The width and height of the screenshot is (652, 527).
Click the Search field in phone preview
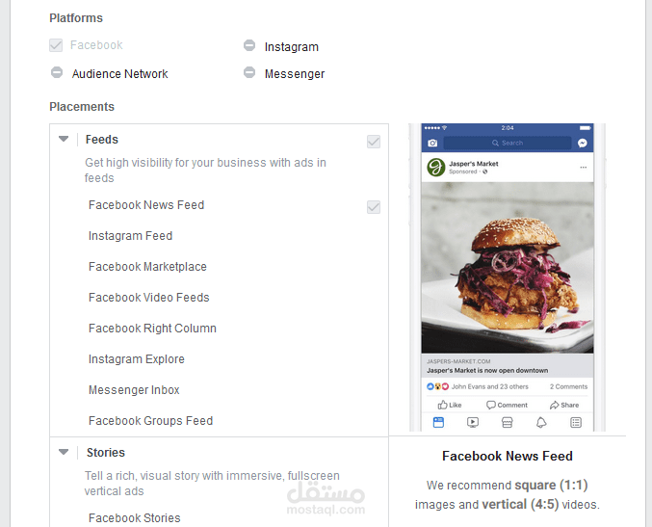(508, 143)
